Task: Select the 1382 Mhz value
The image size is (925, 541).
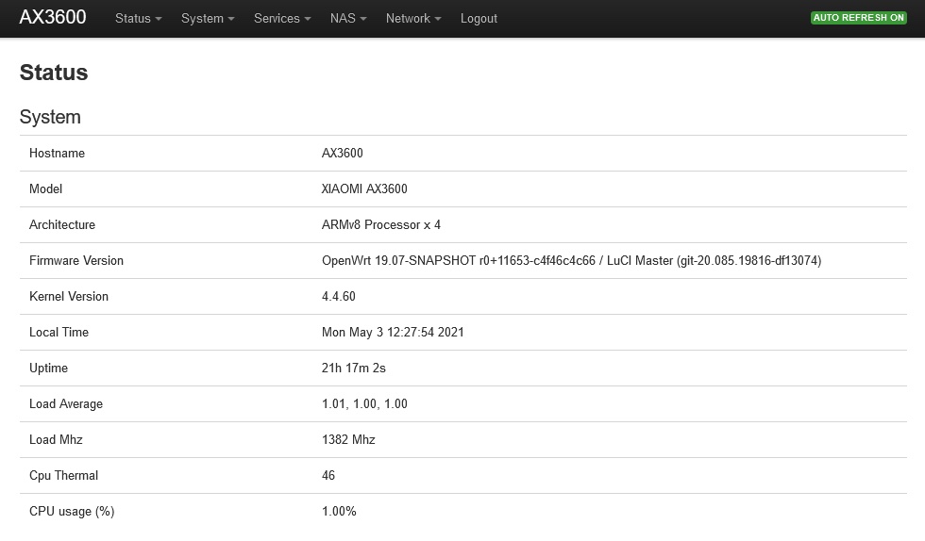Action: click(x=348, y=439)
